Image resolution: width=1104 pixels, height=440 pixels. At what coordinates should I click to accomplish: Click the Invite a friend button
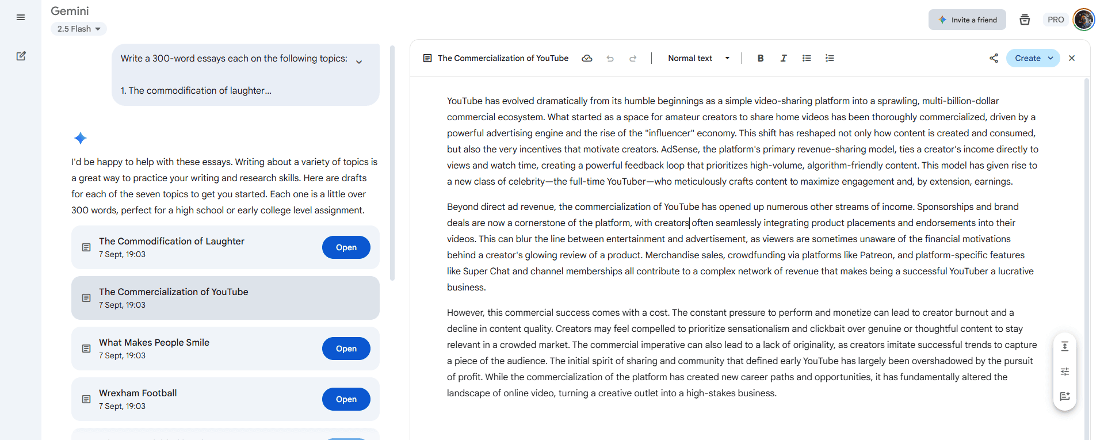tap(967, 20)
